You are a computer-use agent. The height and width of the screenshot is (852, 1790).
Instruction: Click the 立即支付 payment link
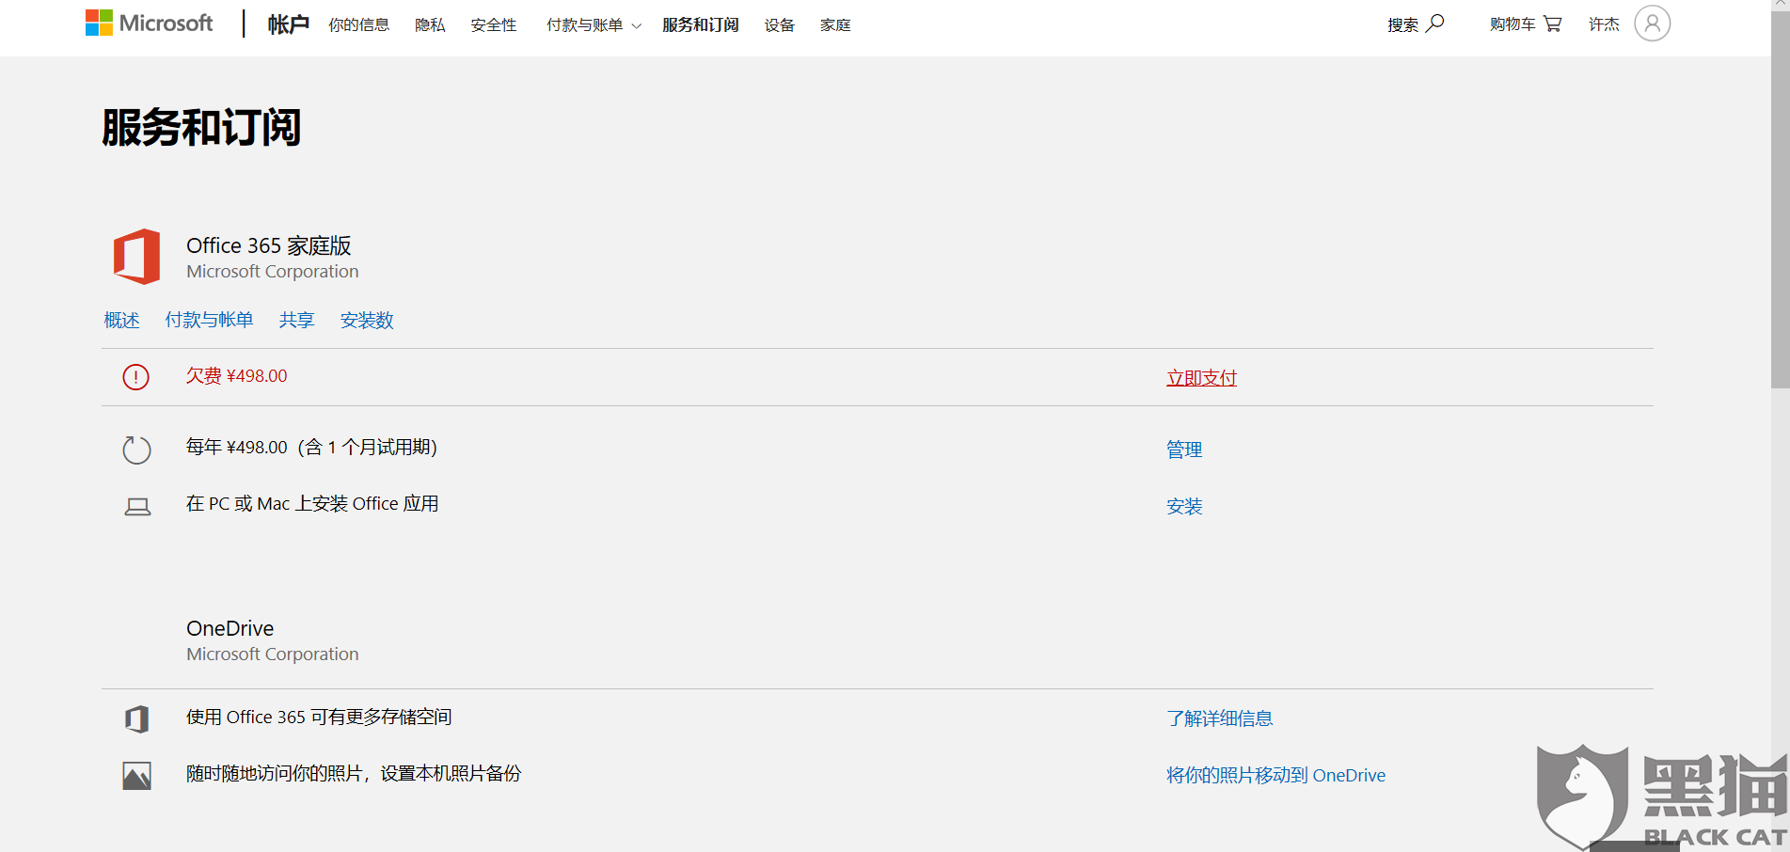tap(1201, 376)
